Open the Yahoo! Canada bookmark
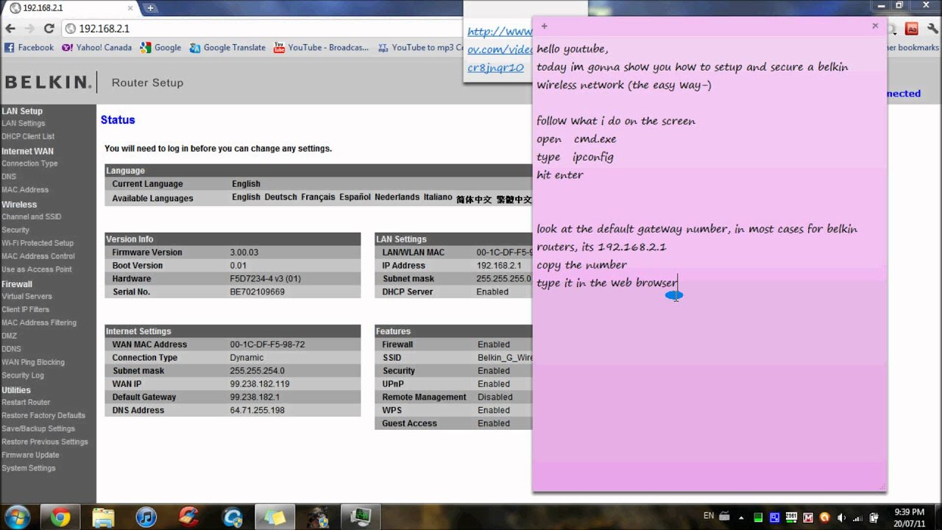 (x=96, y=48)
